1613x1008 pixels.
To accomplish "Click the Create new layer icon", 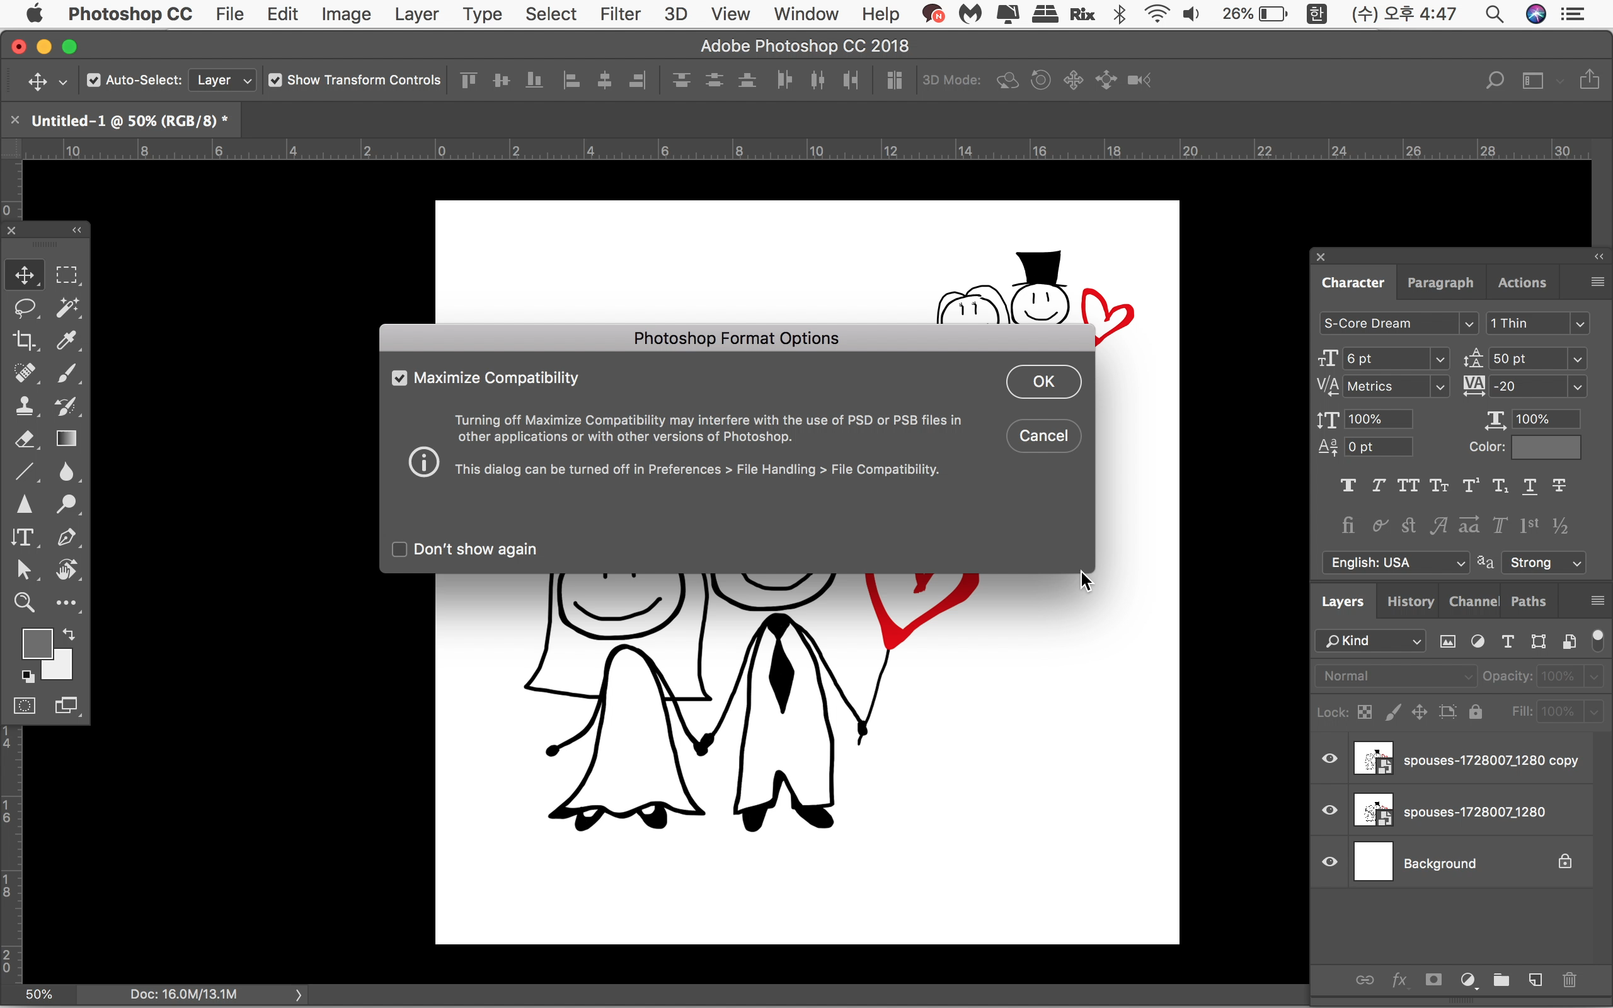I will (1535, 980).
